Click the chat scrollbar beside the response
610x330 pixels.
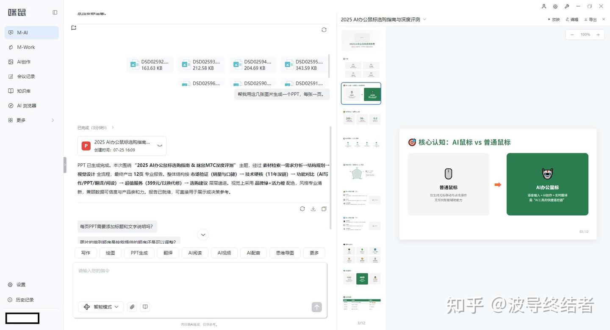(x=331, y=178)
